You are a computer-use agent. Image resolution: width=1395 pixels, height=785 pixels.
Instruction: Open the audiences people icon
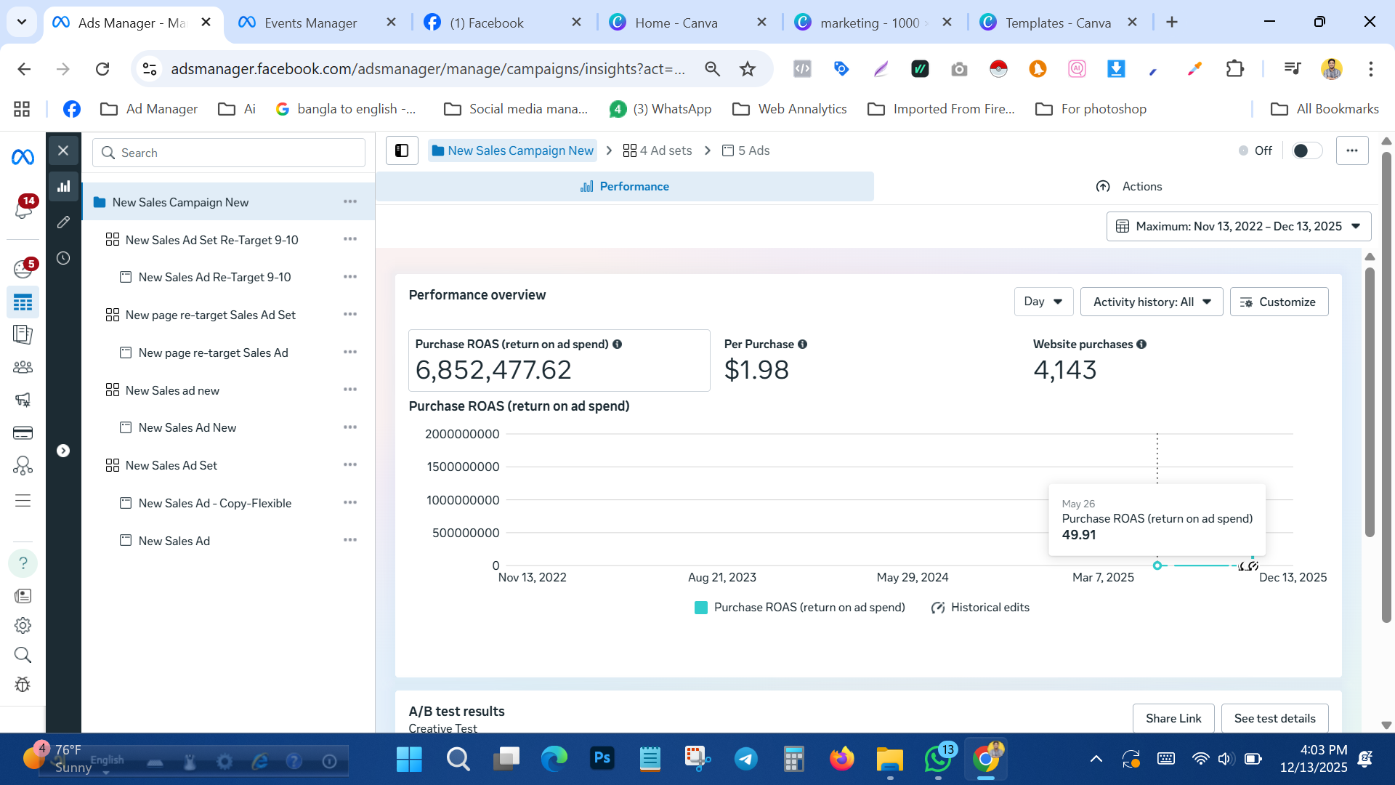[23, 367]
